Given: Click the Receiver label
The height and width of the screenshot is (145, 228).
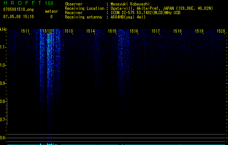Looking at the screenshot, I should tap(74, 13).
